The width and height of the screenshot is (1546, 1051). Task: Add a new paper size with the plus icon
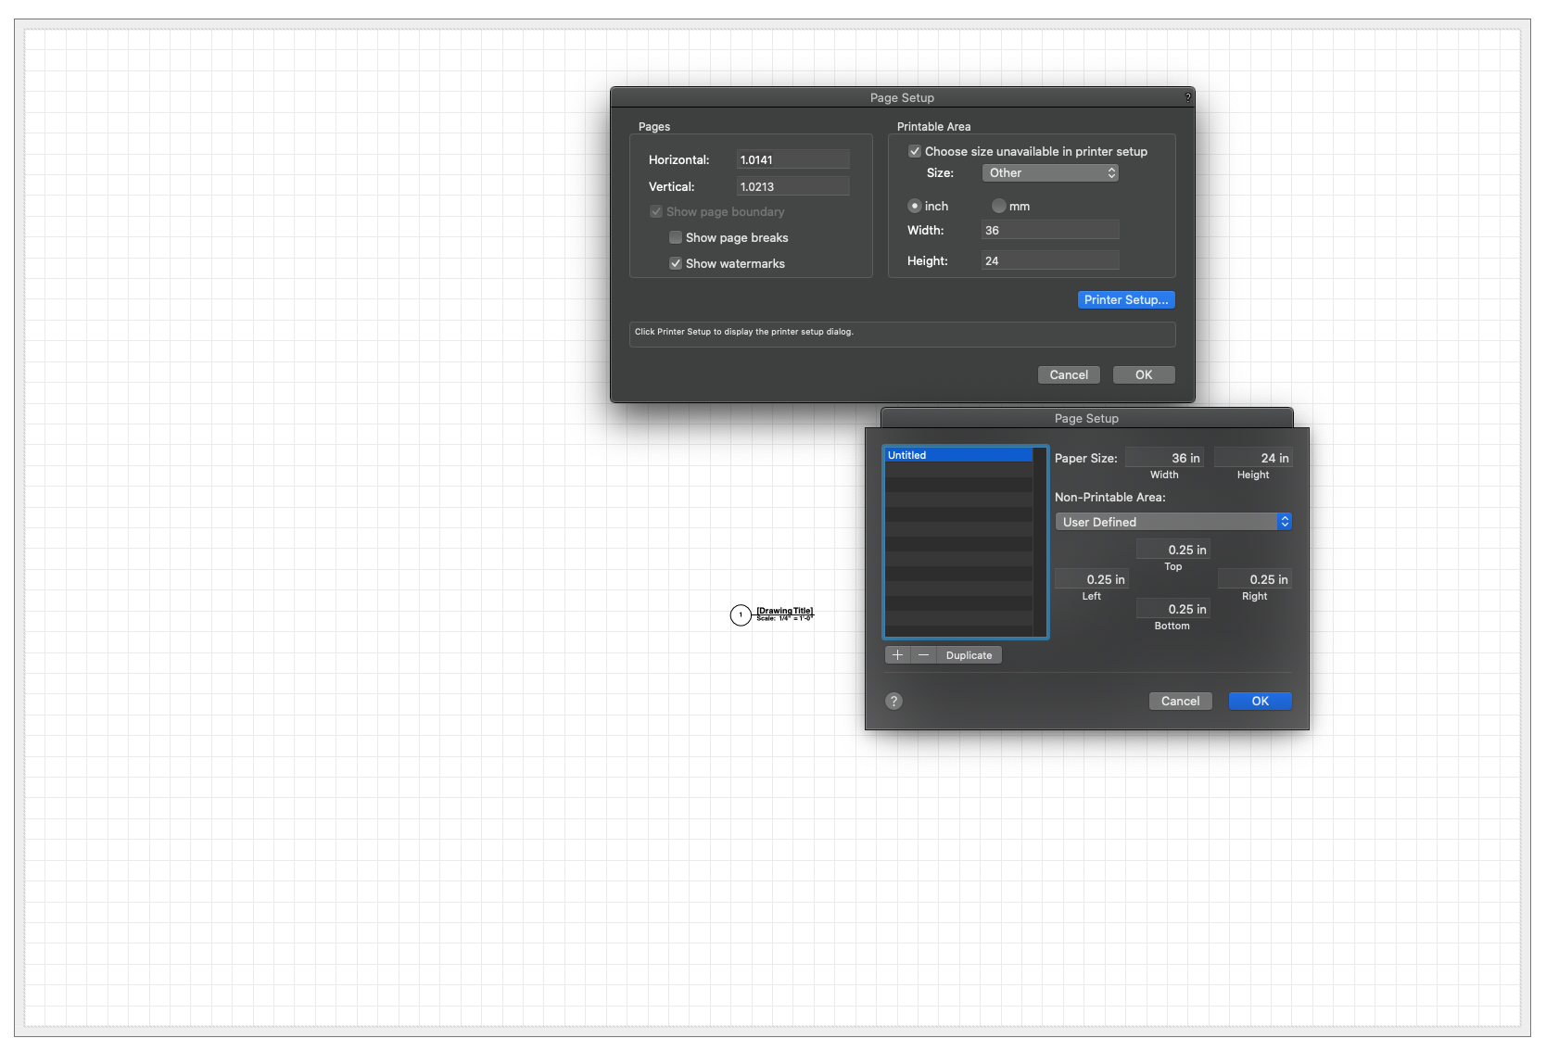897,654
